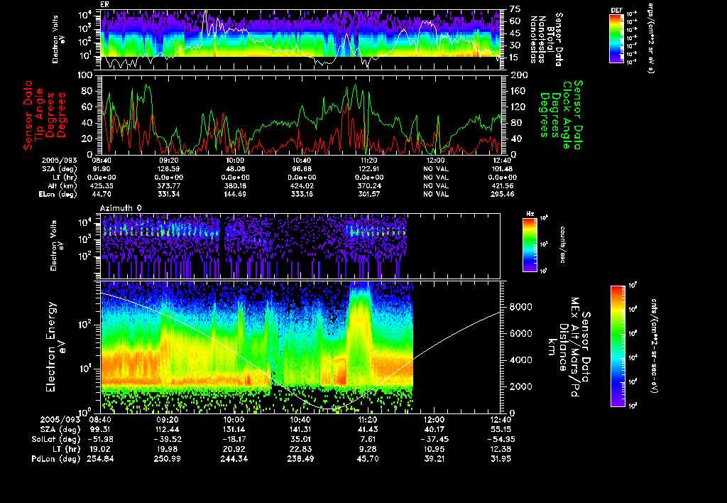The image size is (727, 503).
Task: Click the SZA value '101.48'
Action: tap(502, 169)
